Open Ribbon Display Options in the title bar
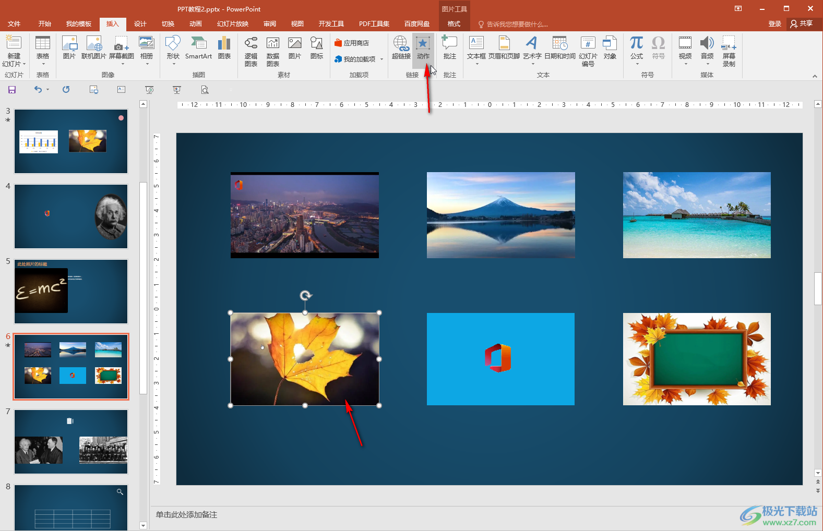The width and height of the screenshot is (823, 531). (738, 8)
